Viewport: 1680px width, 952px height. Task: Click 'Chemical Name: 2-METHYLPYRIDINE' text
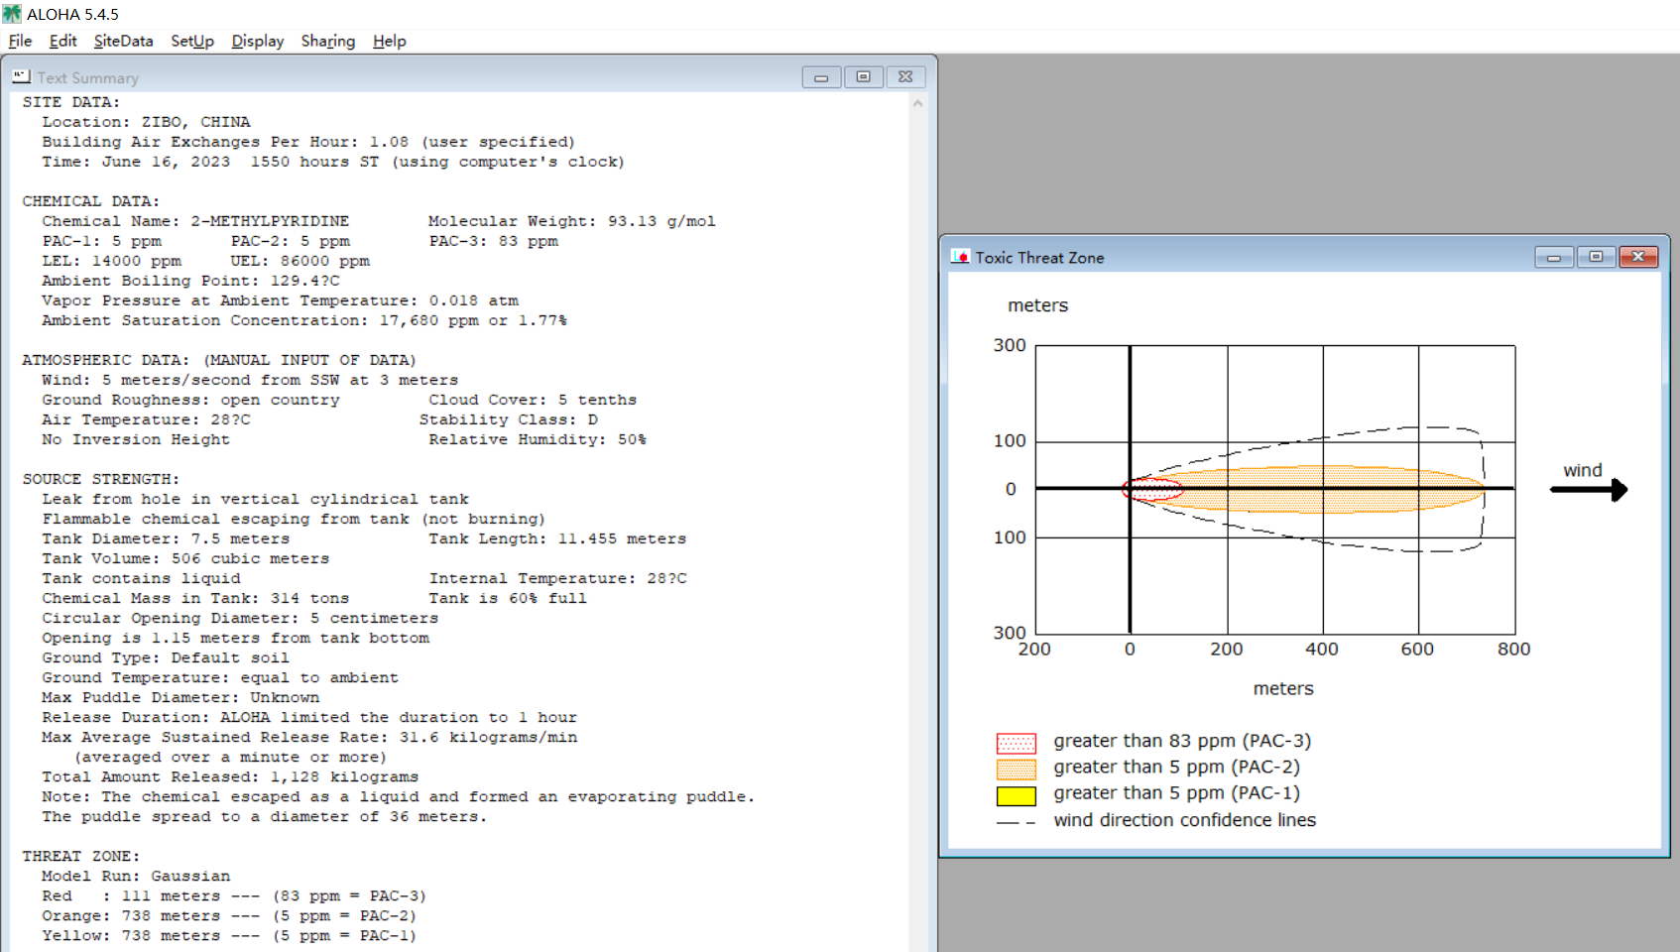click(195, 221)
